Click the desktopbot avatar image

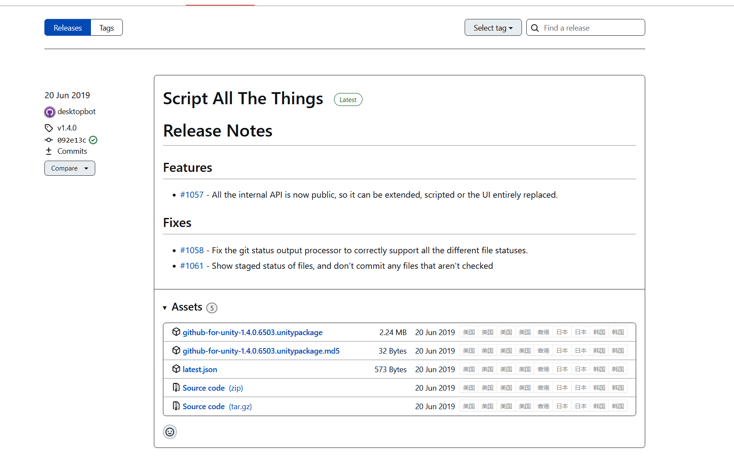50,112
